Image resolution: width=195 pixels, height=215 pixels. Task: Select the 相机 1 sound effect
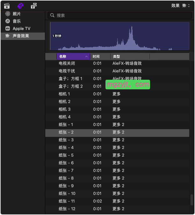point(117,94)
